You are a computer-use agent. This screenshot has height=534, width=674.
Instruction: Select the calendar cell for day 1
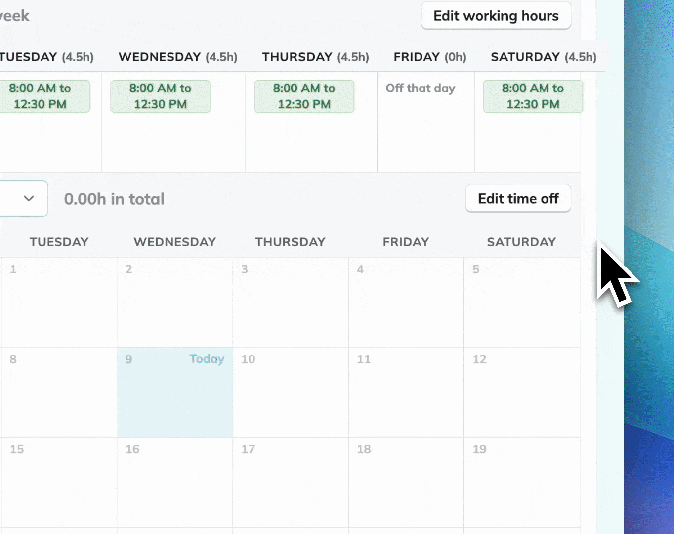point(59,302)
